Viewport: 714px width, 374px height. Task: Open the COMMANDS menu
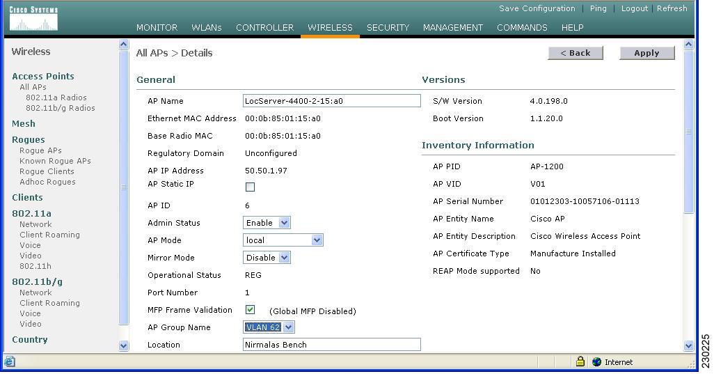click(x=522, y=28)
